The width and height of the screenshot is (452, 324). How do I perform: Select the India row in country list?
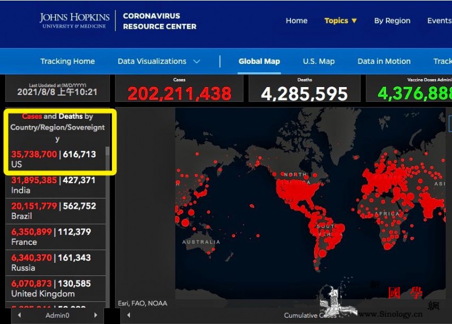[55, 185]
